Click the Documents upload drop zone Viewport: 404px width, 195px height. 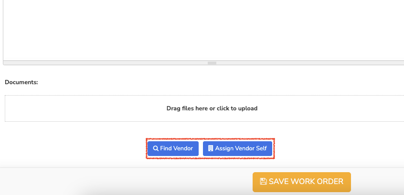[204, 108]
